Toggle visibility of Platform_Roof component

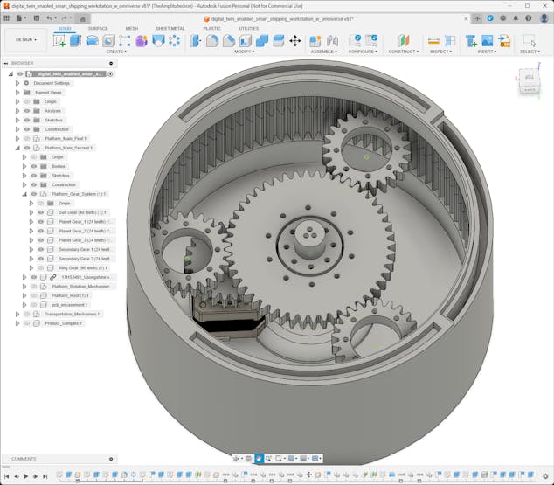(x=33, y=295)
